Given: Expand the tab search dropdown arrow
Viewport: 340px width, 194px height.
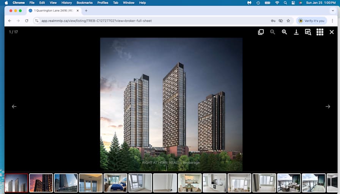Looking at the screenshot, I should tap(333, 11).
